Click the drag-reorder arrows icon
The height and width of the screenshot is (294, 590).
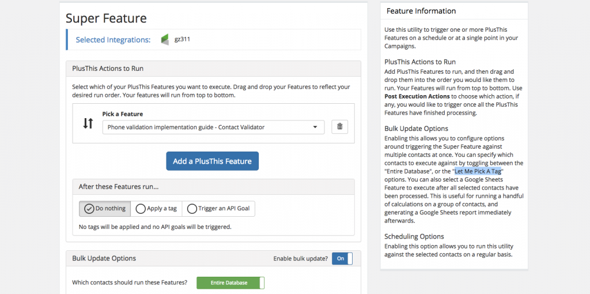click(x=88, y=123)
